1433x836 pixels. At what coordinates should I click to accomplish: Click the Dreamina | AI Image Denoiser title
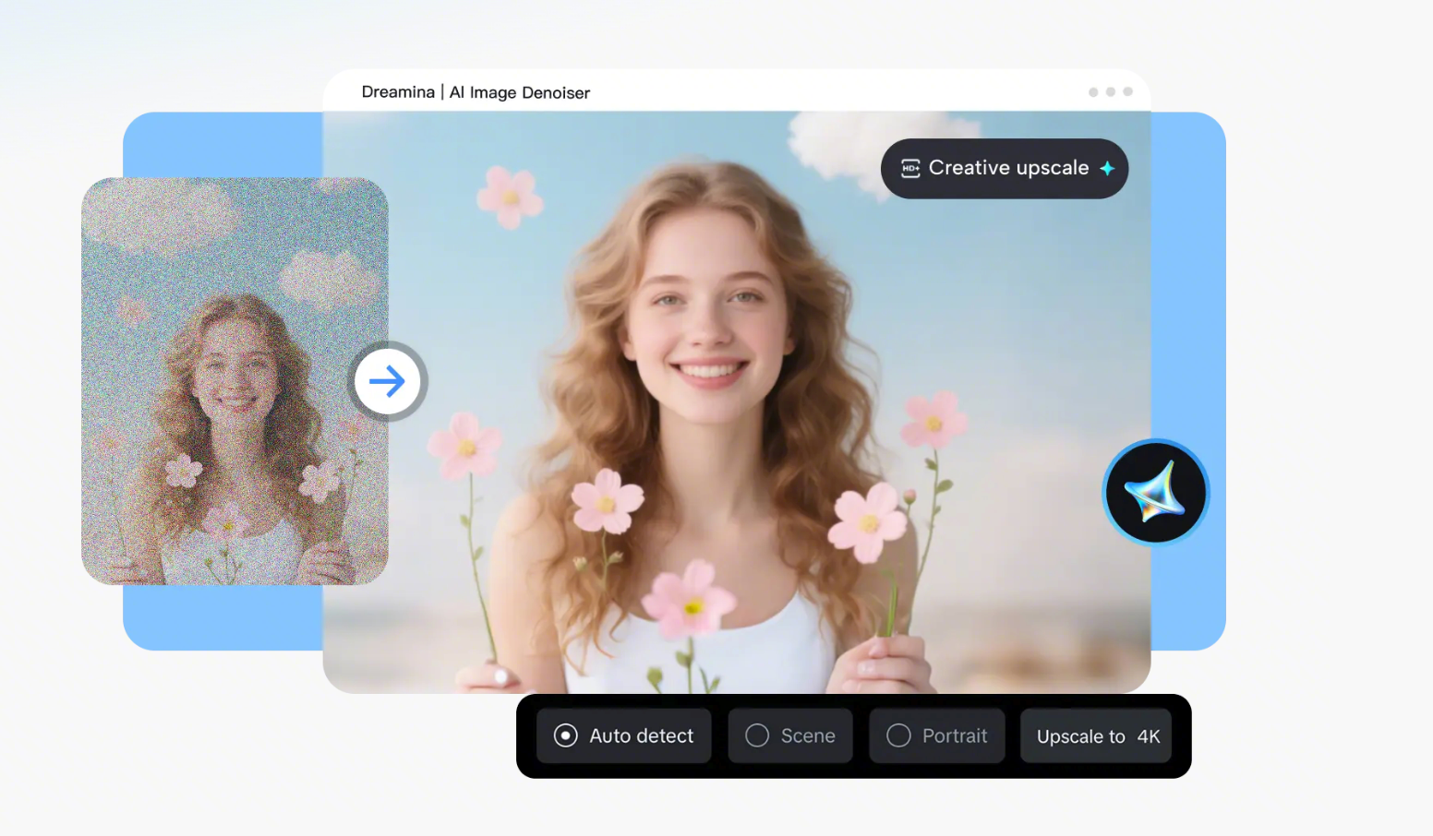pos(476,92)
